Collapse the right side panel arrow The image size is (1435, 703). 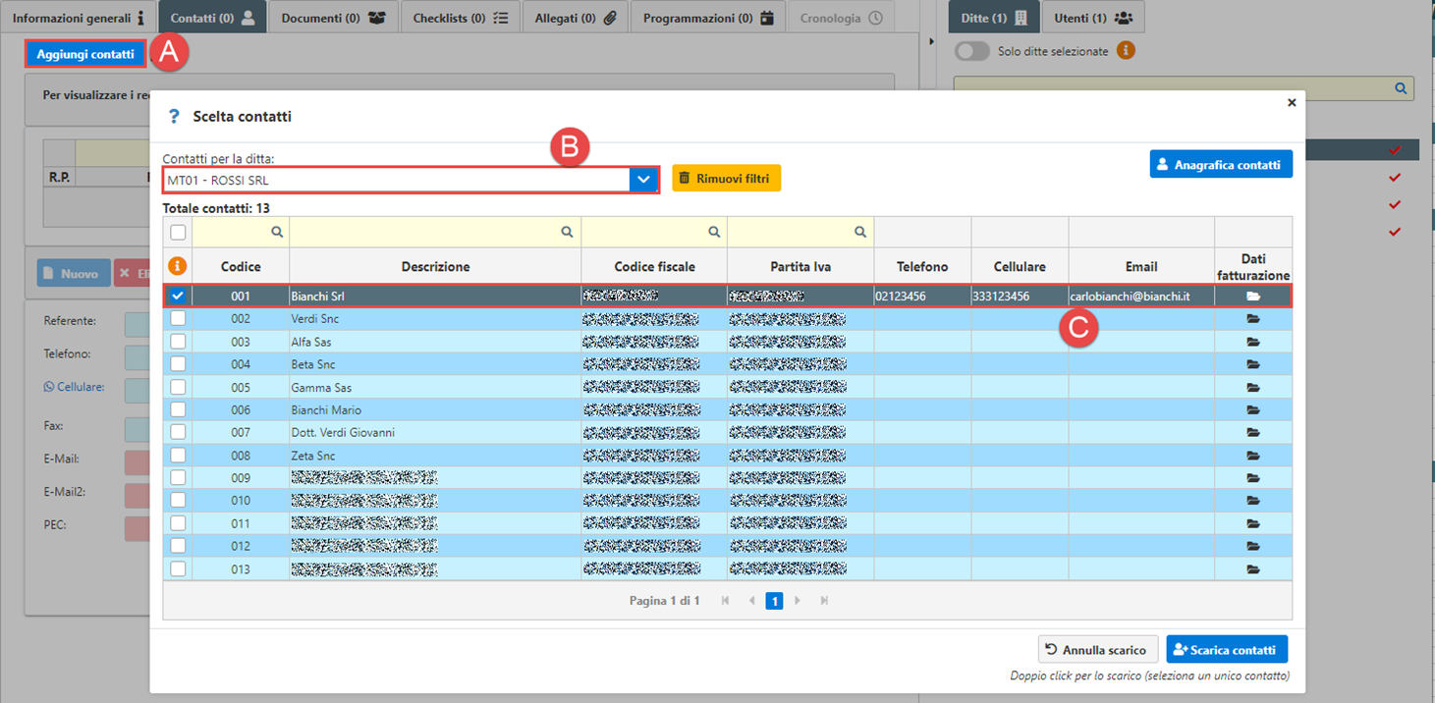(930, 42)
